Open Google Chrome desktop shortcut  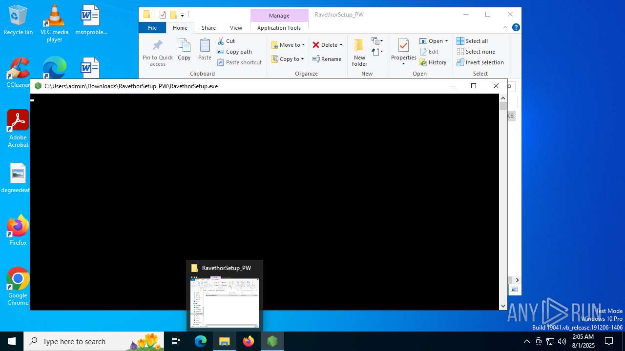(x=18, y=287)
